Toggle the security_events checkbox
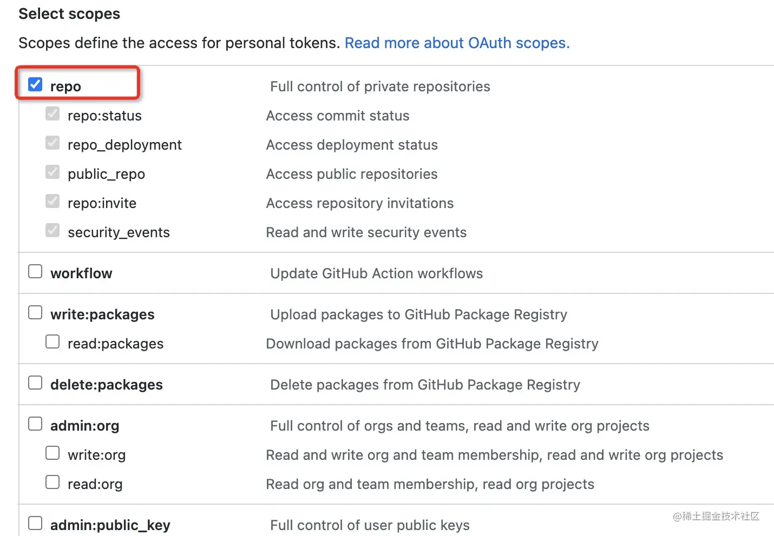Screen dimensions: 774x536 (53, 230)
